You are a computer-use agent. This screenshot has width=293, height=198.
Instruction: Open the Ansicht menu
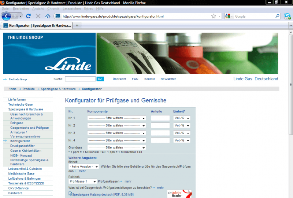pos(38,8)
